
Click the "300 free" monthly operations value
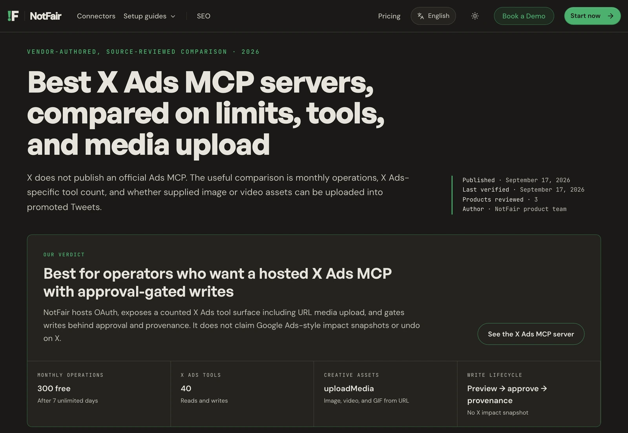tap(54, 388)
